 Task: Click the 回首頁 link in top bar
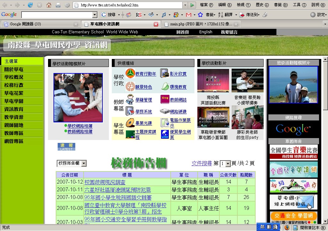pyautogui.click(x=182, y=32)
